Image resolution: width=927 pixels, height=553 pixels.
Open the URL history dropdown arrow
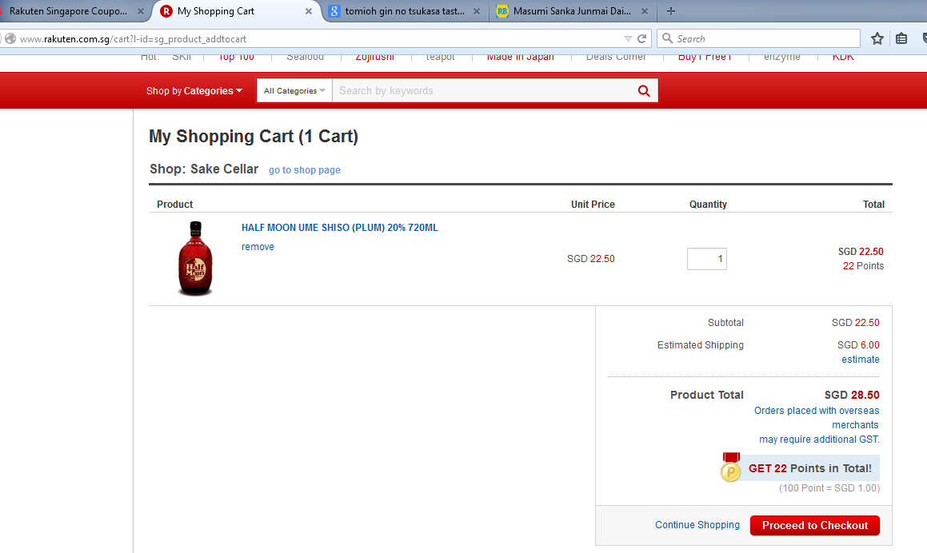click(628, 39)
